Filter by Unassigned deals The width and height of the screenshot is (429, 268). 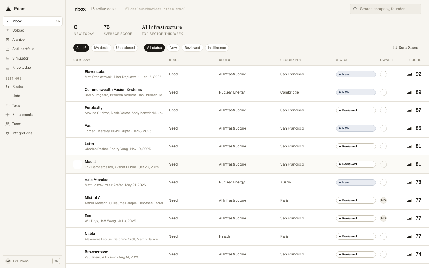(125, 48)
